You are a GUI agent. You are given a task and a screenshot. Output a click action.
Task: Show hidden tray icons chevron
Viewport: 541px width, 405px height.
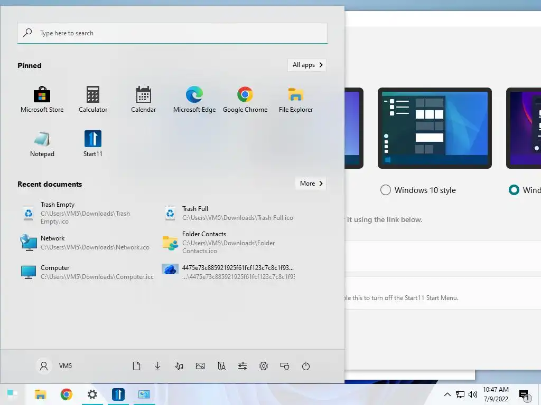pos(447,394)
